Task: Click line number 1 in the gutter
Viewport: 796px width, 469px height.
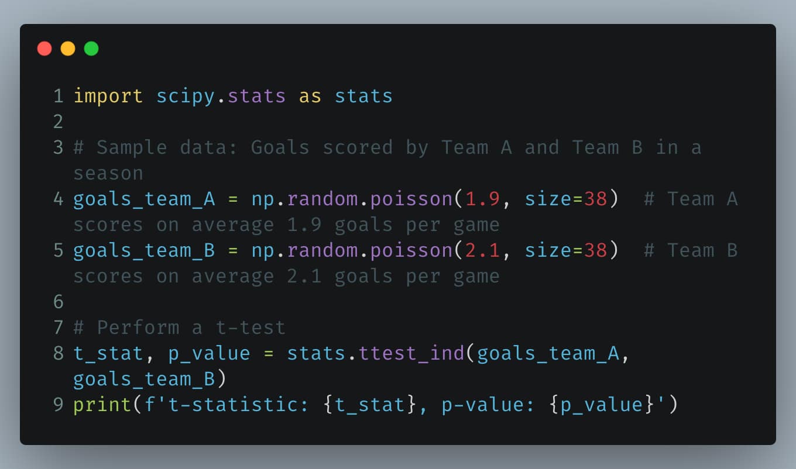Action: pos(58,96)
